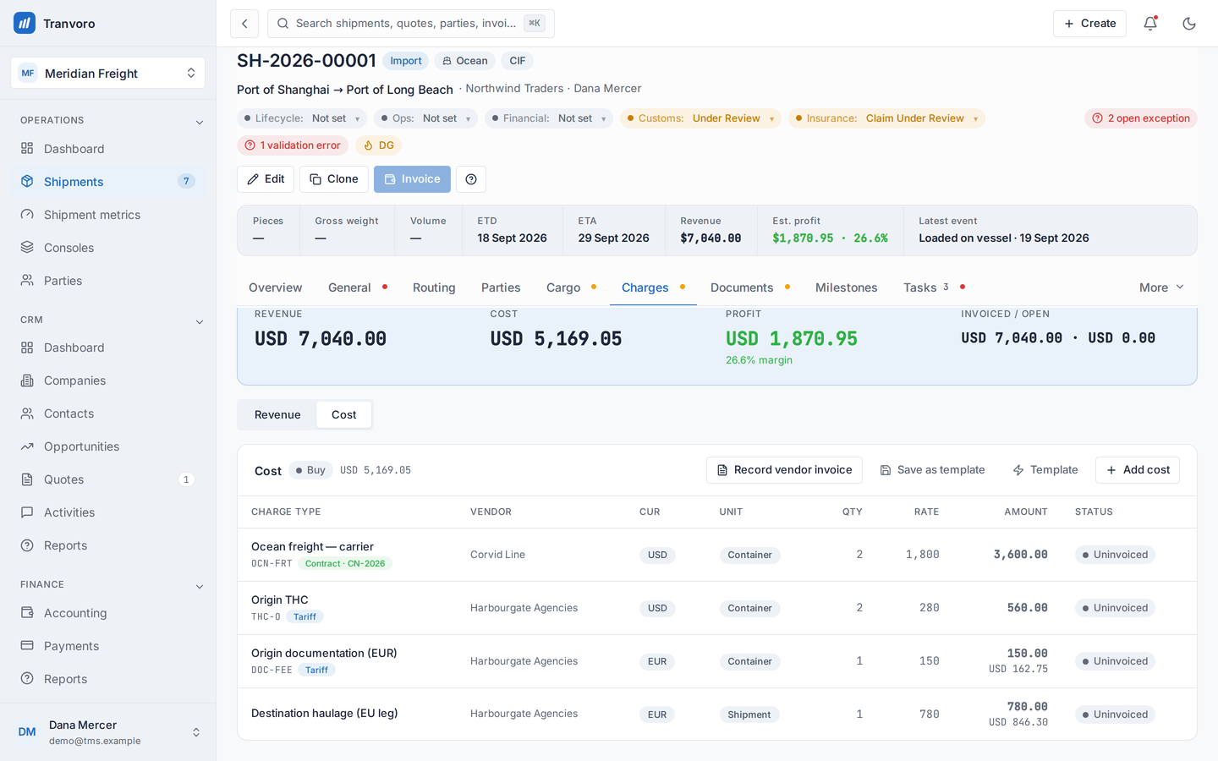Open the help circle icon beside Invoice
The height and width of the screenshot is (761, 1218).
(x=471, y=179)
